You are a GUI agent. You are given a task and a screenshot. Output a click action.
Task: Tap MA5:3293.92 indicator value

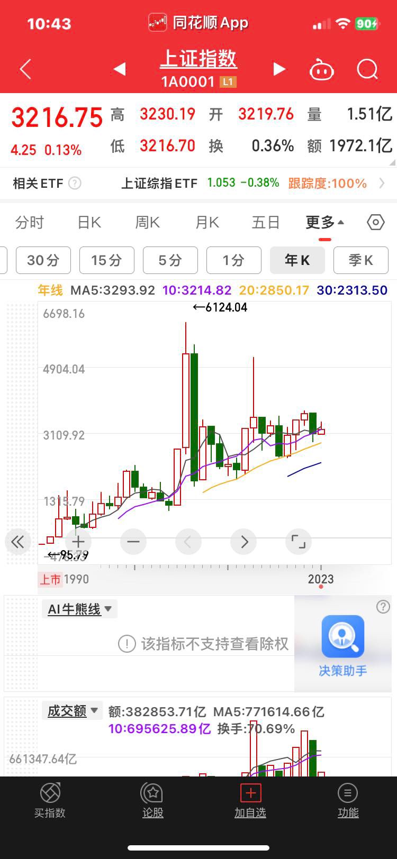(x=113, y=290)
